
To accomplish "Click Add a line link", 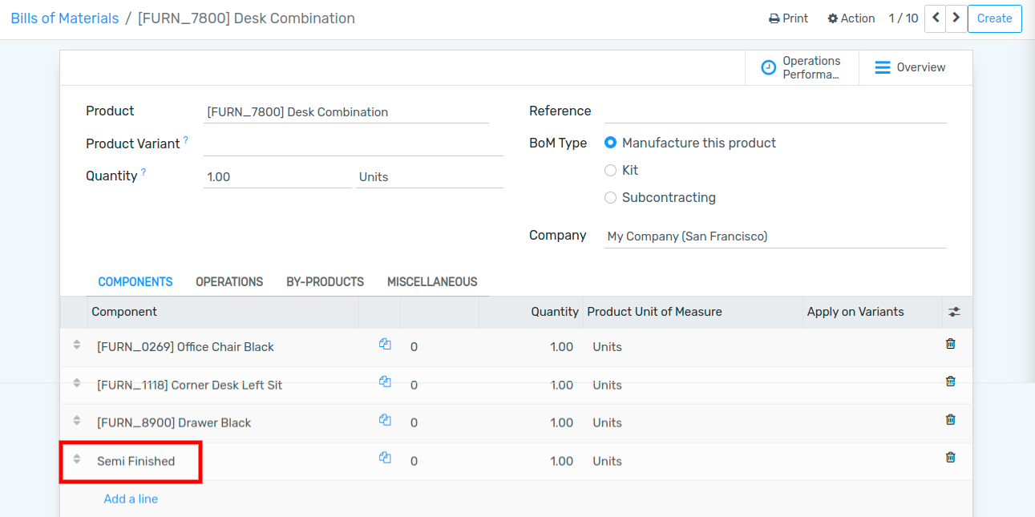I will 131,499.
